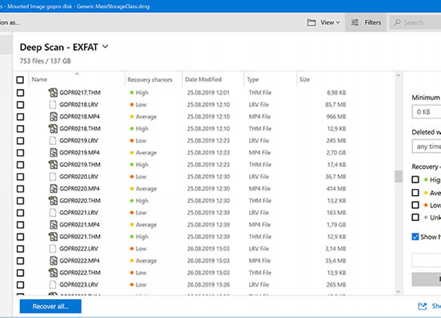The width and height of the screenshot is (441, 318).
Task: Tick the checkbox for GOPR0219.MP4
Action: pos(20,153)
